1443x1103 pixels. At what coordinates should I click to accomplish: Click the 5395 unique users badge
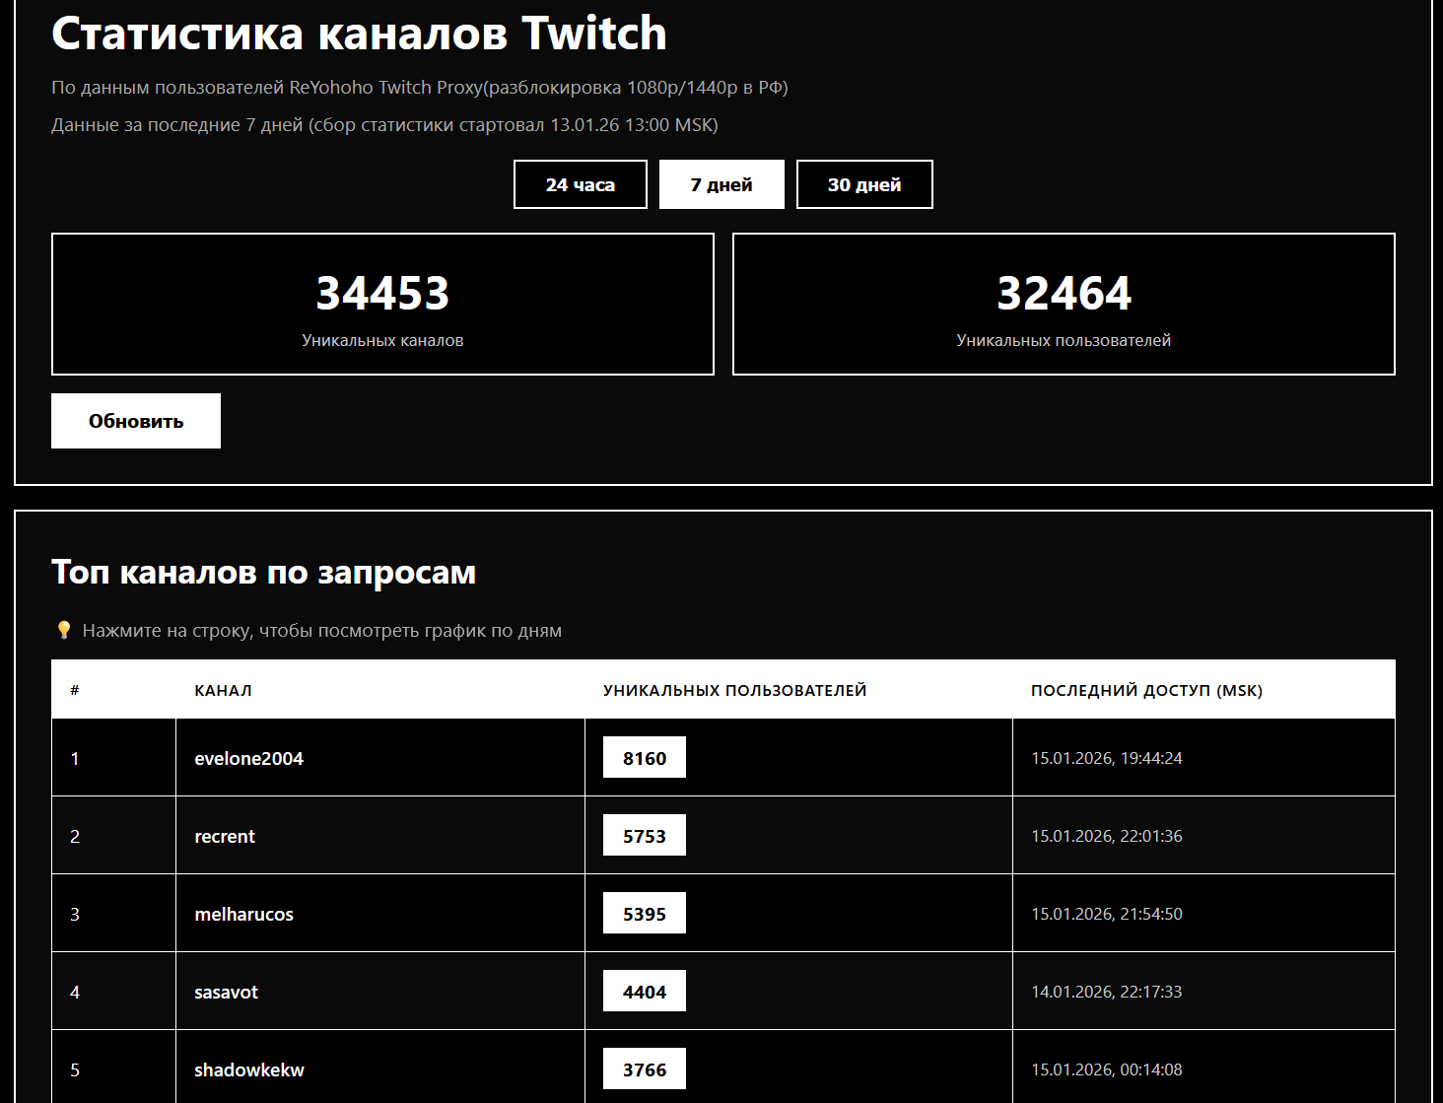tap(645, 914)
